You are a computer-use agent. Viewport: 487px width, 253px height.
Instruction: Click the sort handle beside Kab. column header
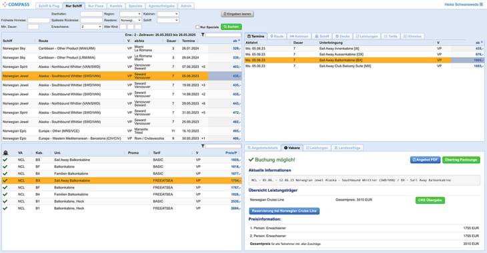point(51,153)
